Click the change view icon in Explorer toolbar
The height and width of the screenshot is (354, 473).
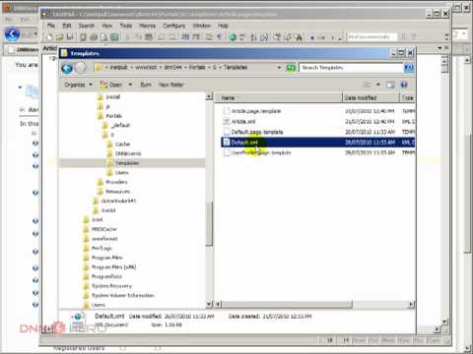point(367,85)
